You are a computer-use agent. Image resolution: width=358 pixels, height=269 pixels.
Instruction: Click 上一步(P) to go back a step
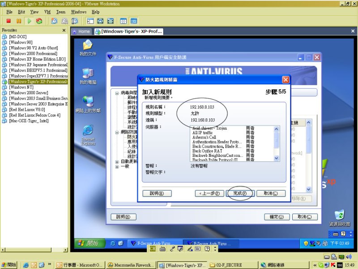point(209,193)
